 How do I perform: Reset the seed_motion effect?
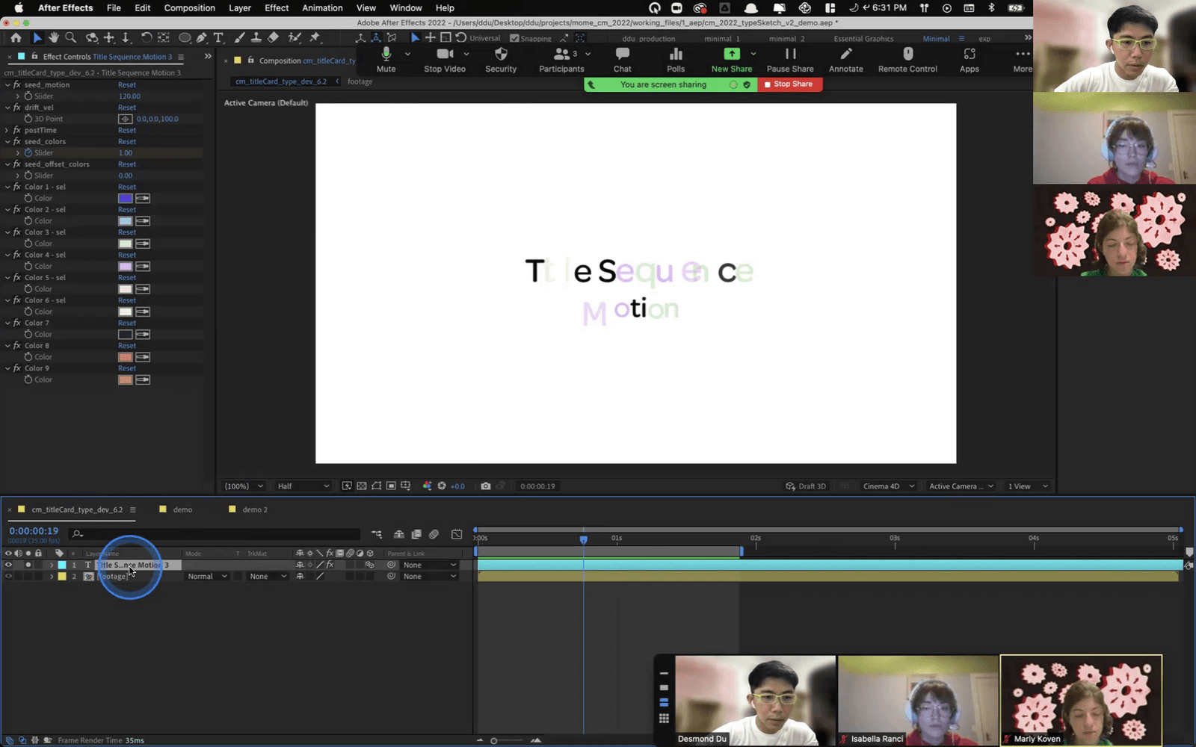tap(127, 85)
